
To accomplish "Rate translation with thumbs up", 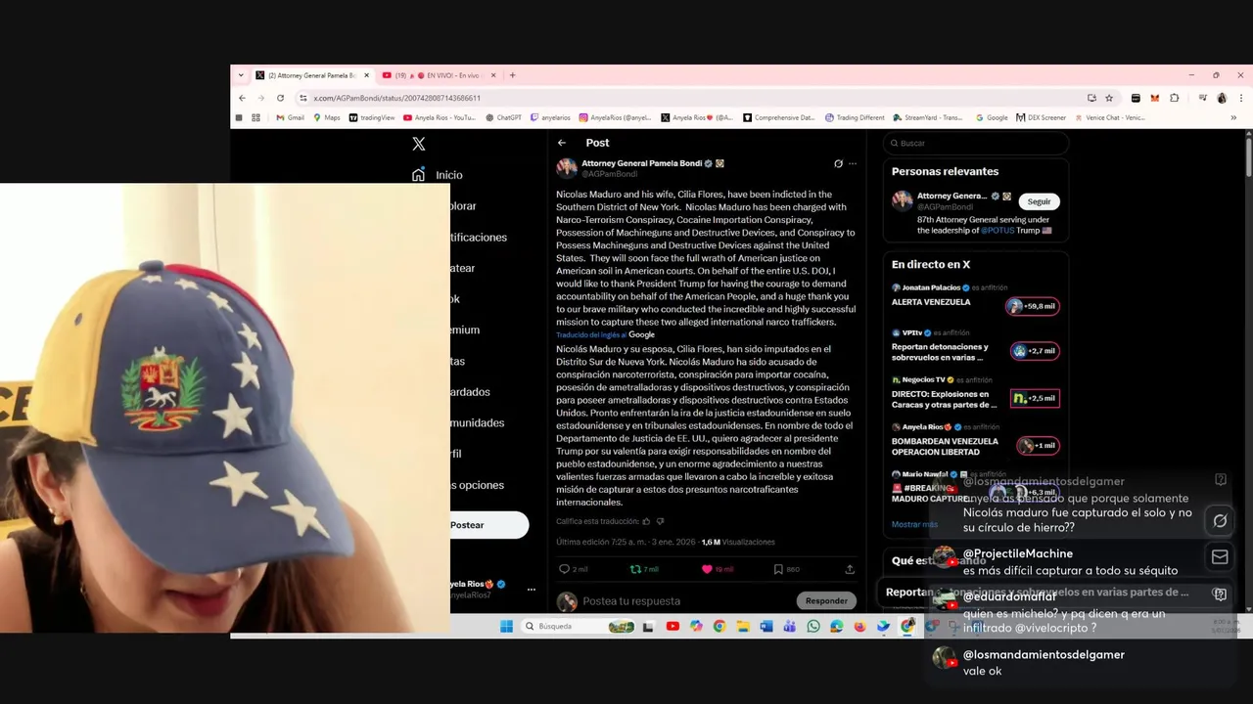I will point(646,521).
